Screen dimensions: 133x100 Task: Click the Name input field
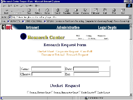pyautogui.click(x=46, y=69)
